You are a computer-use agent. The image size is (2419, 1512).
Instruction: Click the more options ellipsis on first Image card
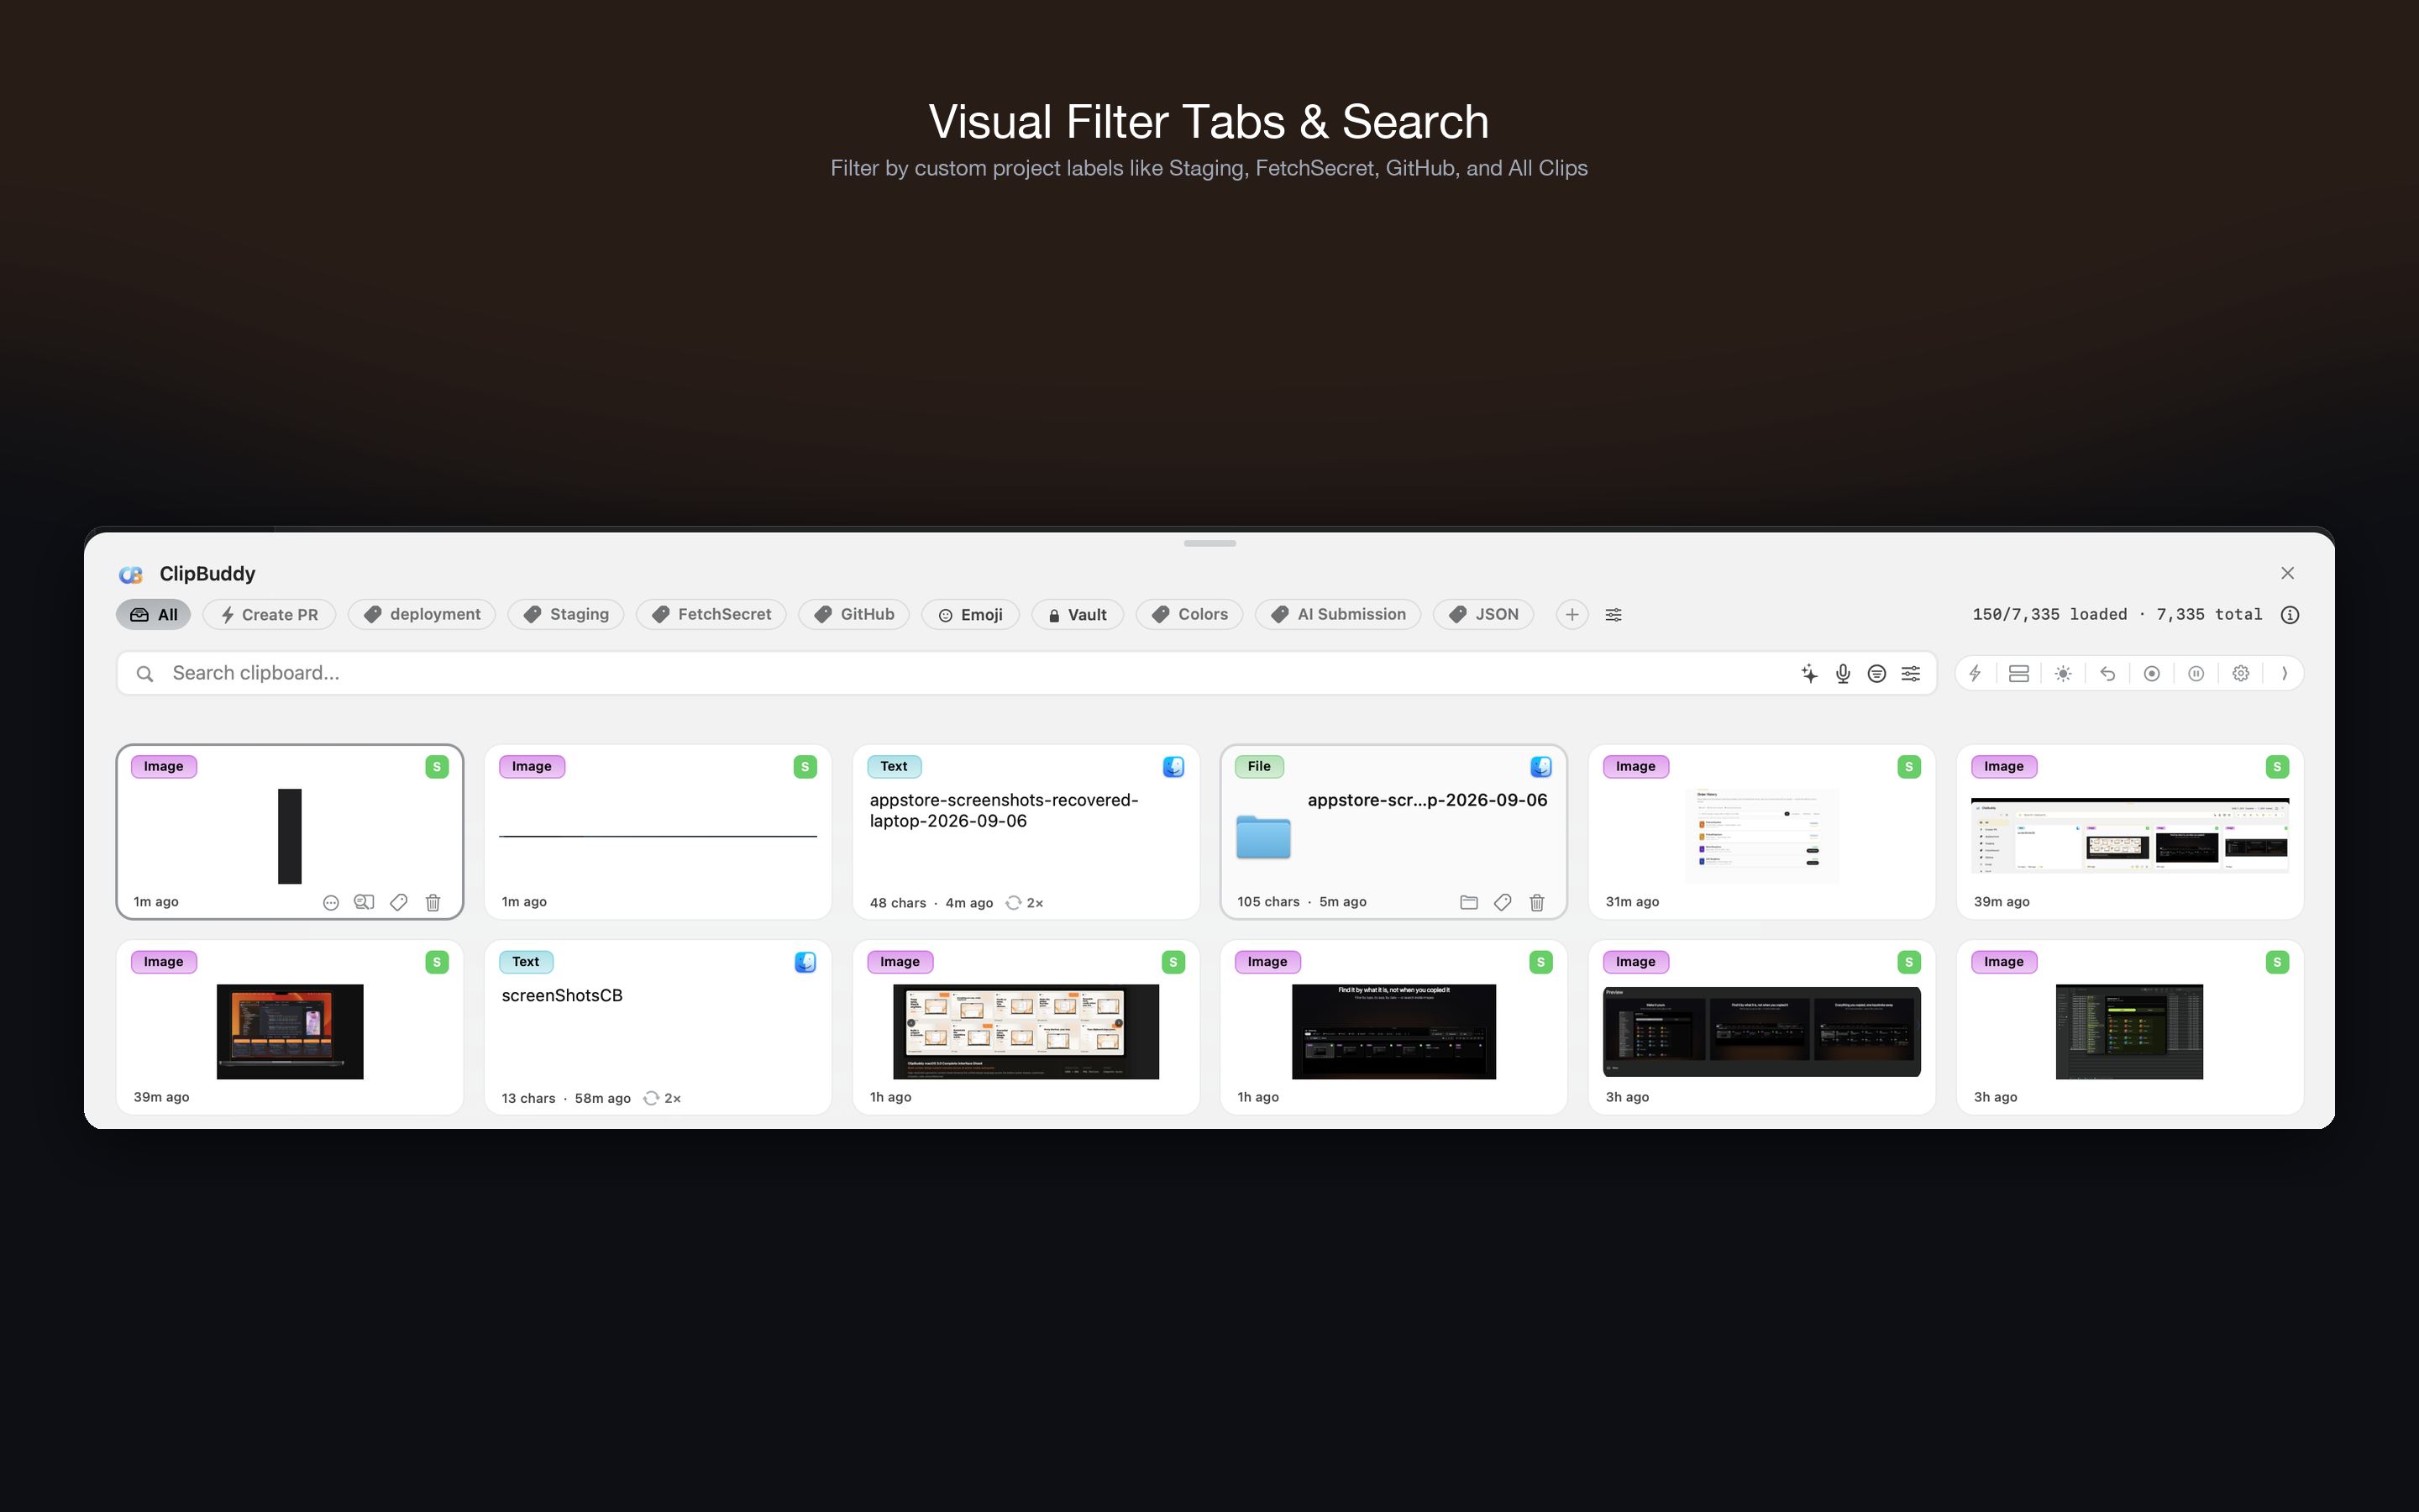point(331,903)
